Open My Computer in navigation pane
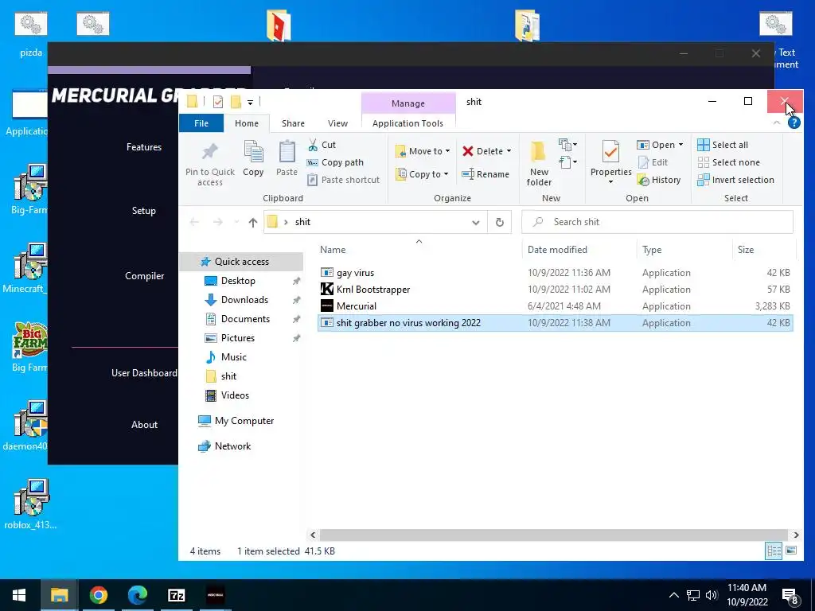 click(244, 421)
